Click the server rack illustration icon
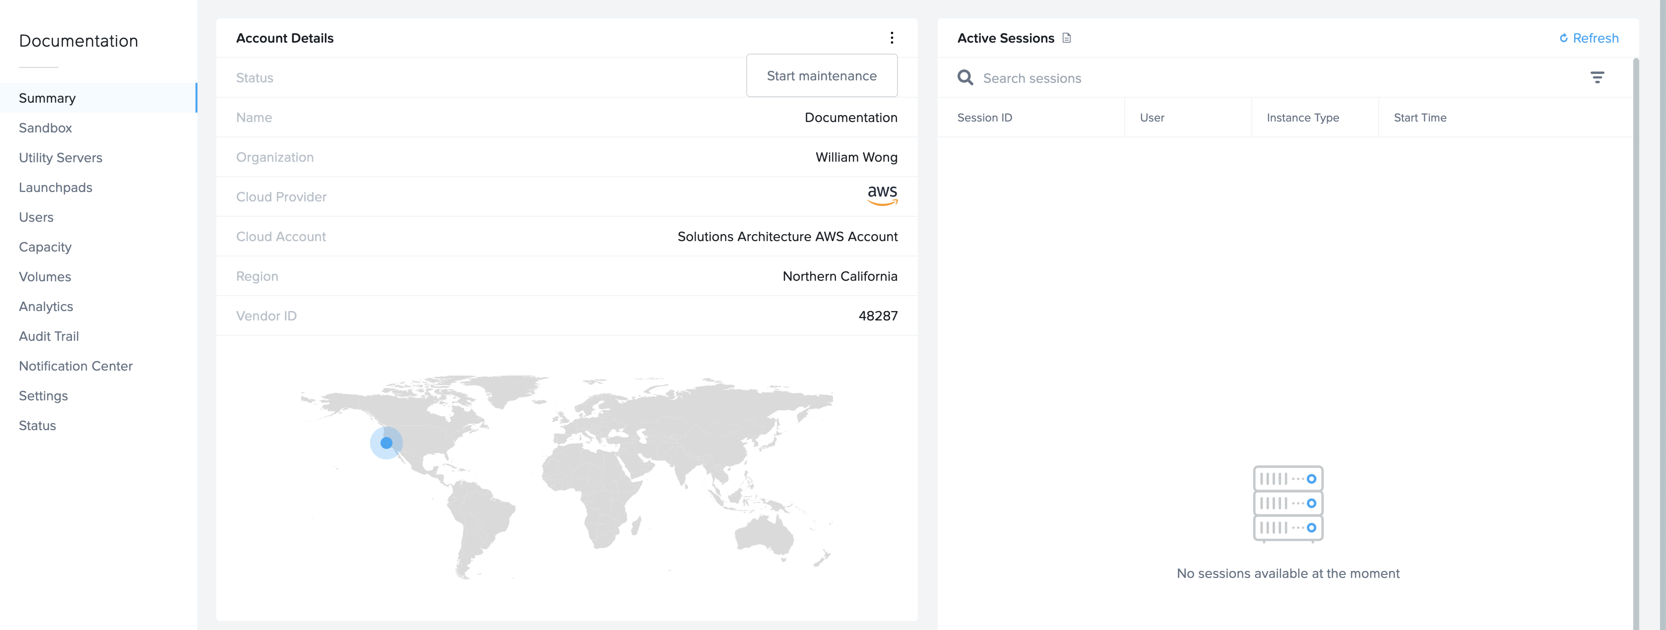 click(1288, 503)
